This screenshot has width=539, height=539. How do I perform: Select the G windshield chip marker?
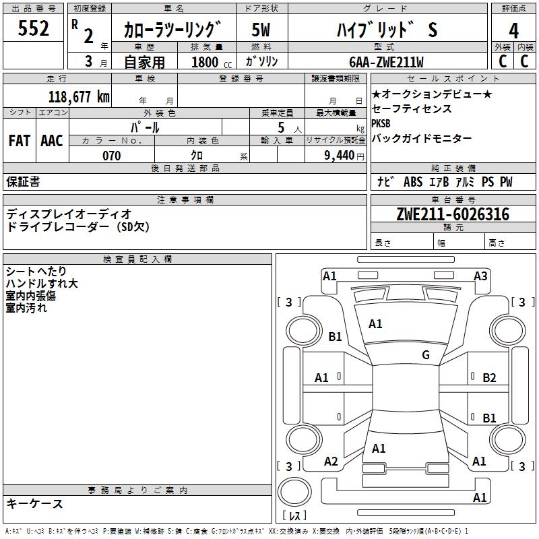click(x=425, y=355)
